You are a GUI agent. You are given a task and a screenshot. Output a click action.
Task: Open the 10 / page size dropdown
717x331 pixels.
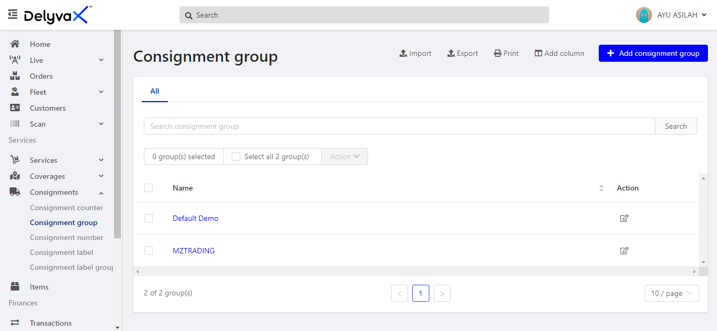click(x=672, y=293)
